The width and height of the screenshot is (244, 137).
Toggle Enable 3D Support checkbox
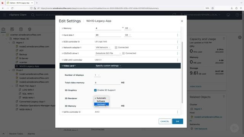pos(95,90)
